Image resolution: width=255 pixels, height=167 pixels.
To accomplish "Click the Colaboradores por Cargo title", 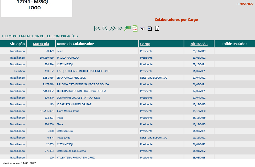I will tap(176, 20).
